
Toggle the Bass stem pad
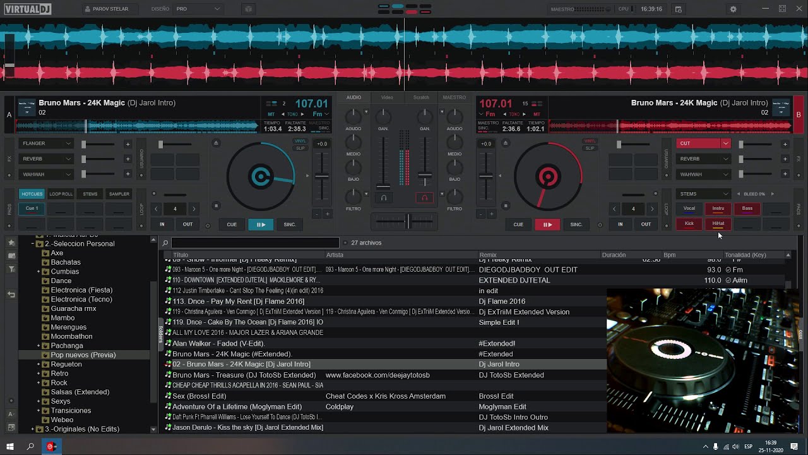click(747, 209)
